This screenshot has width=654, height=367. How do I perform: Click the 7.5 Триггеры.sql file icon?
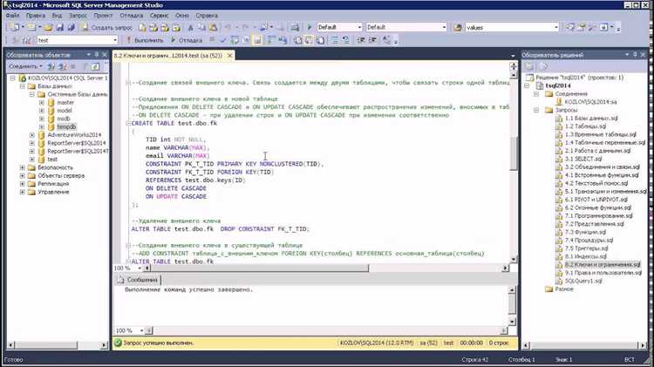coord(558,248)
